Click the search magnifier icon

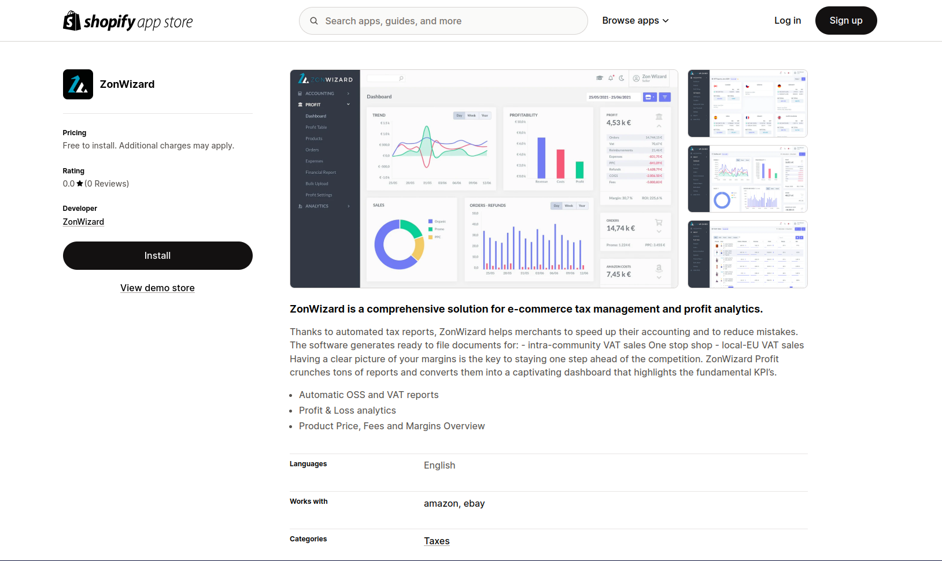pyautogui.click(x=314, y=21)
